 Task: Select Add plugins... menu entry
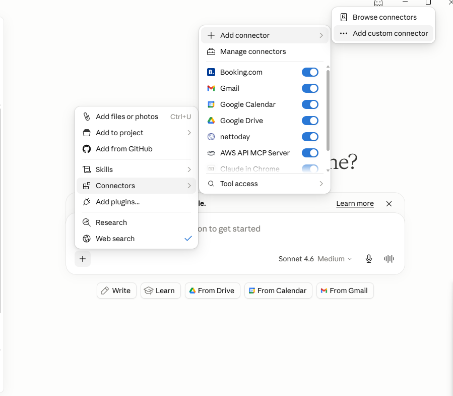click(137, 202)
